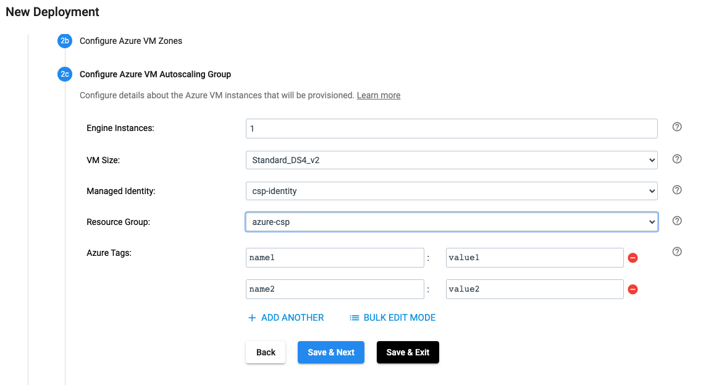Open the Resource Group dropdown
The height and width of the screenshot is (385, 706).
click(452, 222)
